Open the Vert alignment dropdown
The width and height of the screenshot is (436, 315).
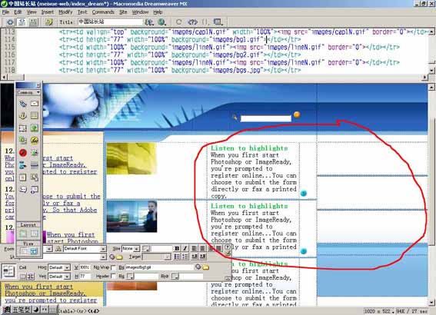[67, 277]
